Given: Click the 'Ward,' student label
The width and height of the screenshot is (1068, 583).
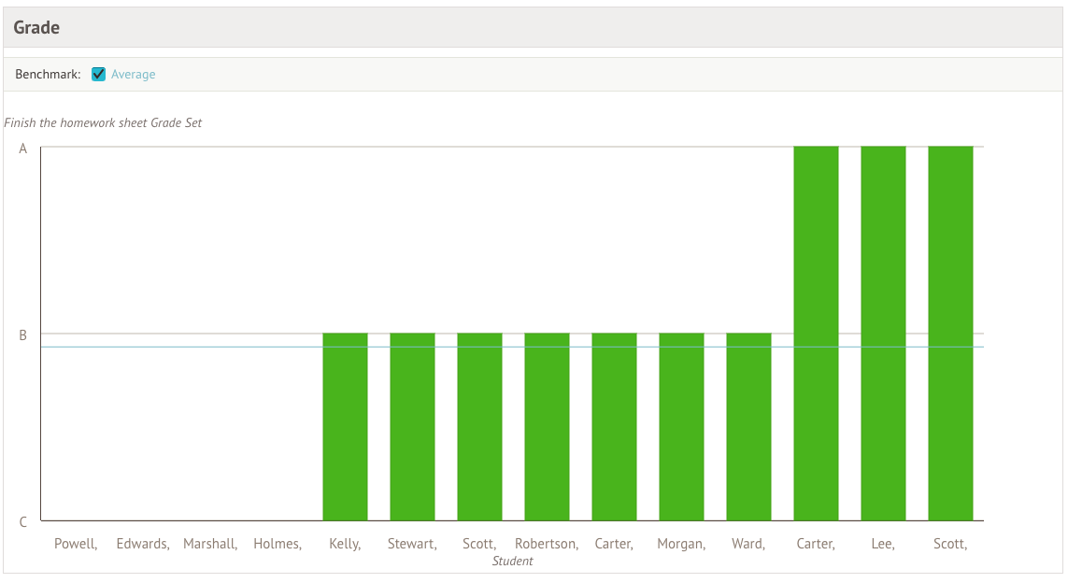Looking at the screenshot, I should [x=748, y=544].
